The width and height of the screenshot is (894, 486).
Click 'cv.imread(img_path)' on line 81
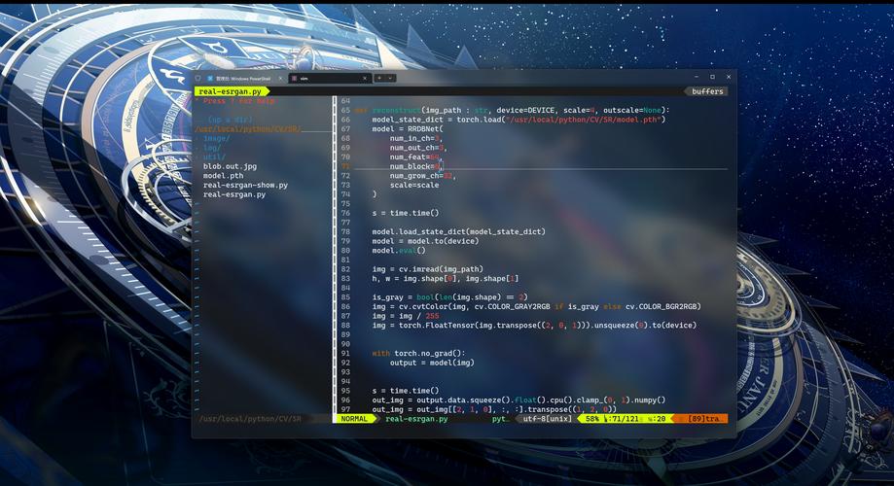pyautogui.click(x=441, y=269)
